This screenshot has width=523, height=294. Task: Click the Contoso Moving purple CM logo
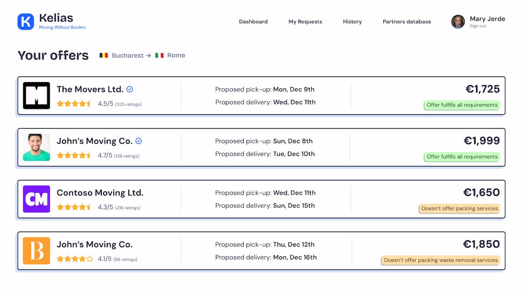(x=37, y=199)
